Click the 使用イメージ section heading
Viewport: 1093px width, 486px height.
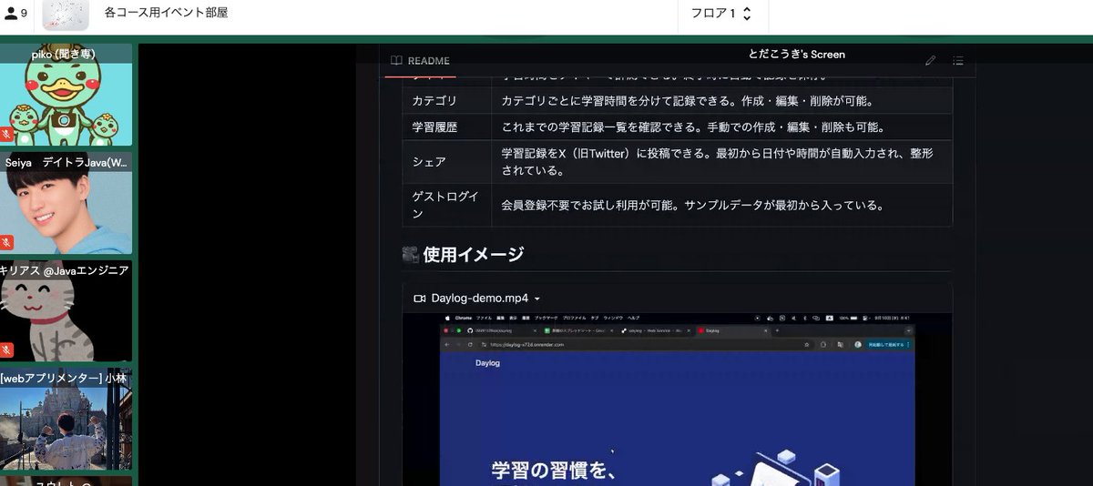click(x=463, y=255)
